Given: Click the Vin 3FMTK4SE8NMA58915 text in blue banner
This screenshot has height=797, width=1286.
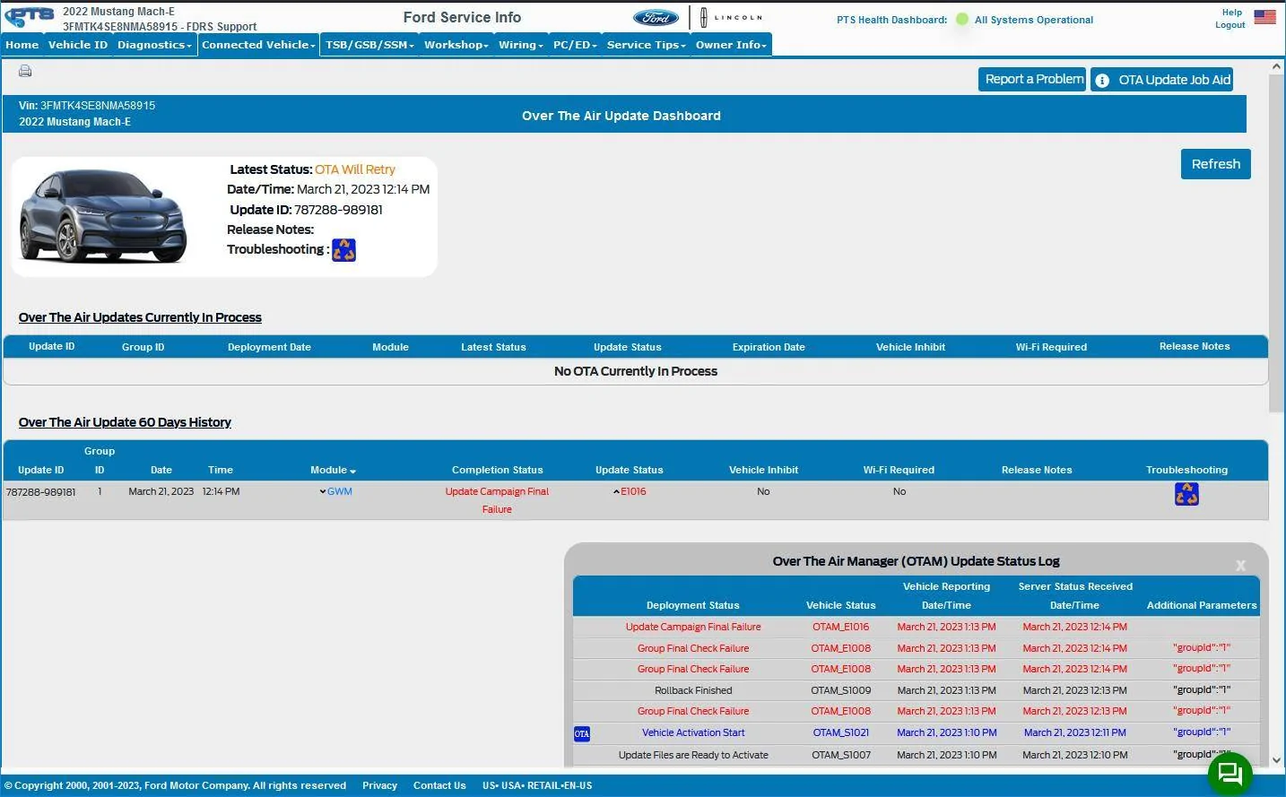Looking at the screenshot, I should tap(87, 105).
